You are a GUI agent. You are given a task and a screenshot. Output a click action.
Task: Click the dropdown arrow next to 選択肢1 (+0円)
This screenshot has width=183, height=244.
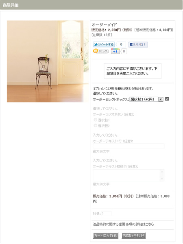[161, 99]
